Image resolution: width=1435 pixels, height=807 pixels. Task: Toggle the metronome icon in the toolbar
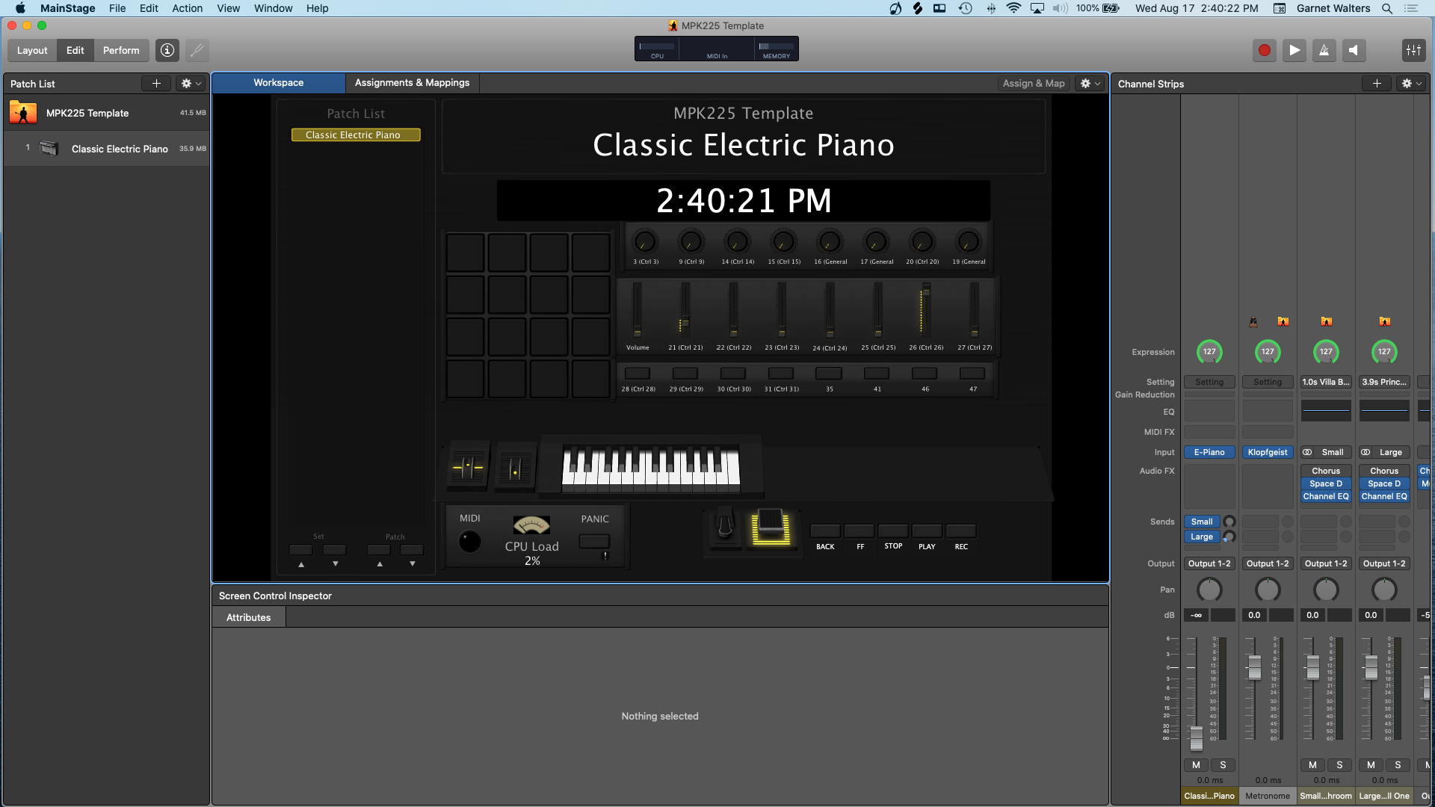(1324, 50)
